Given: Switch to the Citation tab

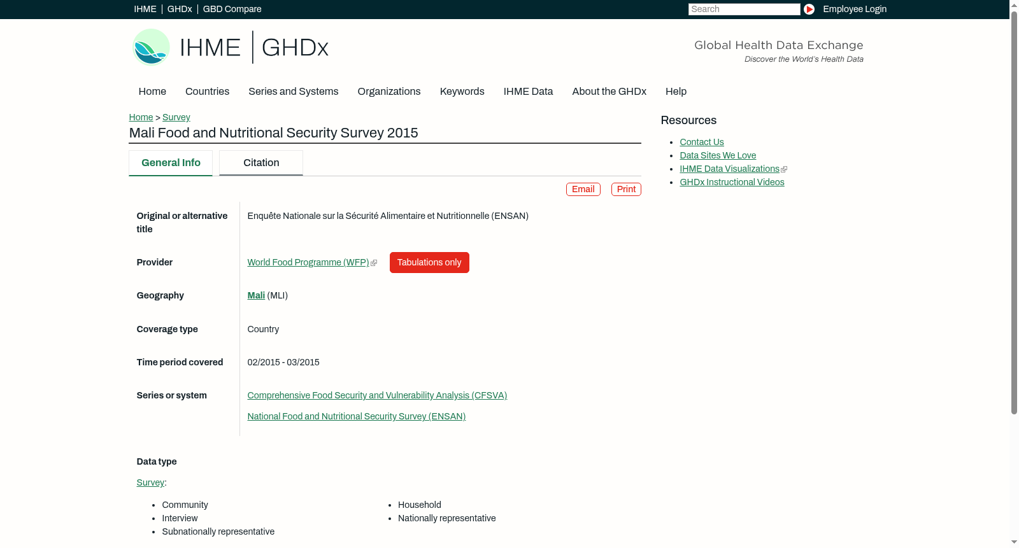Looking at the screenshot, I should pos(261,163).
